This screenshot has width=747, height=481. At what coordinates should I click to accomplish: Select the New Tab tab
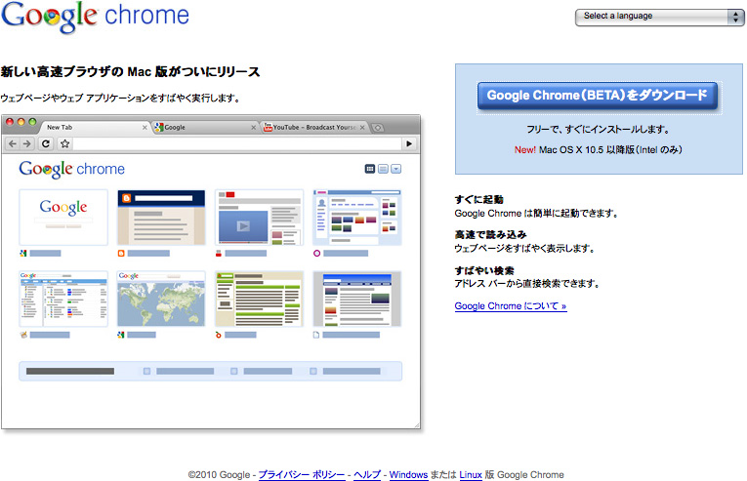click(93, 127)
